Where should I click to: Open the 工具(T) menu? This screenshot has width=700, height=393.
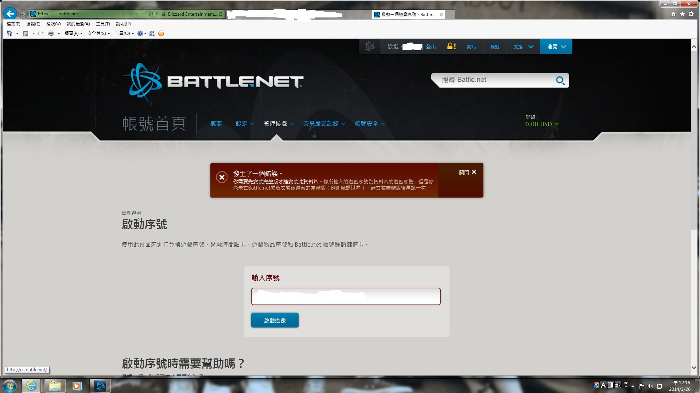[x=103, y=24]
